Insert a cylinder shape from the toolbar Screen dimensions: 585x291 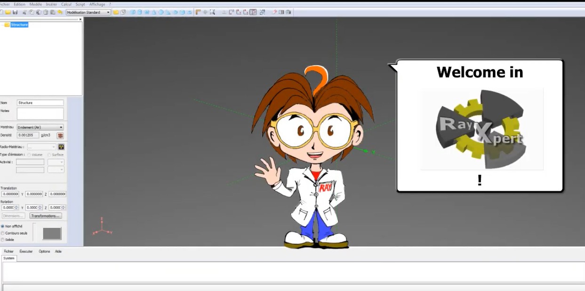coord(140,12)
